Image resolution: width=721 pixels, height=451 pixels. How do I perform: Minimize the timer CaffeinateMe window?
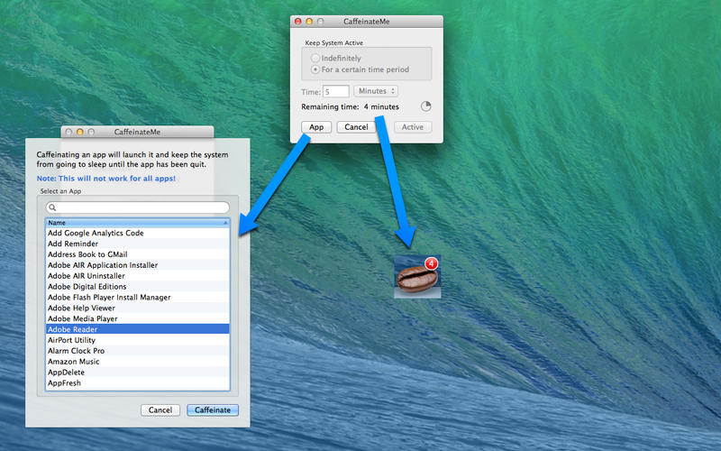(x=309, y=21)
